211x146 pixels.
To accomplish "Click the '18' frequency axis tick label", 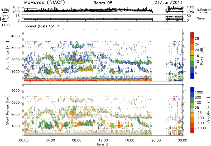I will [18, 16].
